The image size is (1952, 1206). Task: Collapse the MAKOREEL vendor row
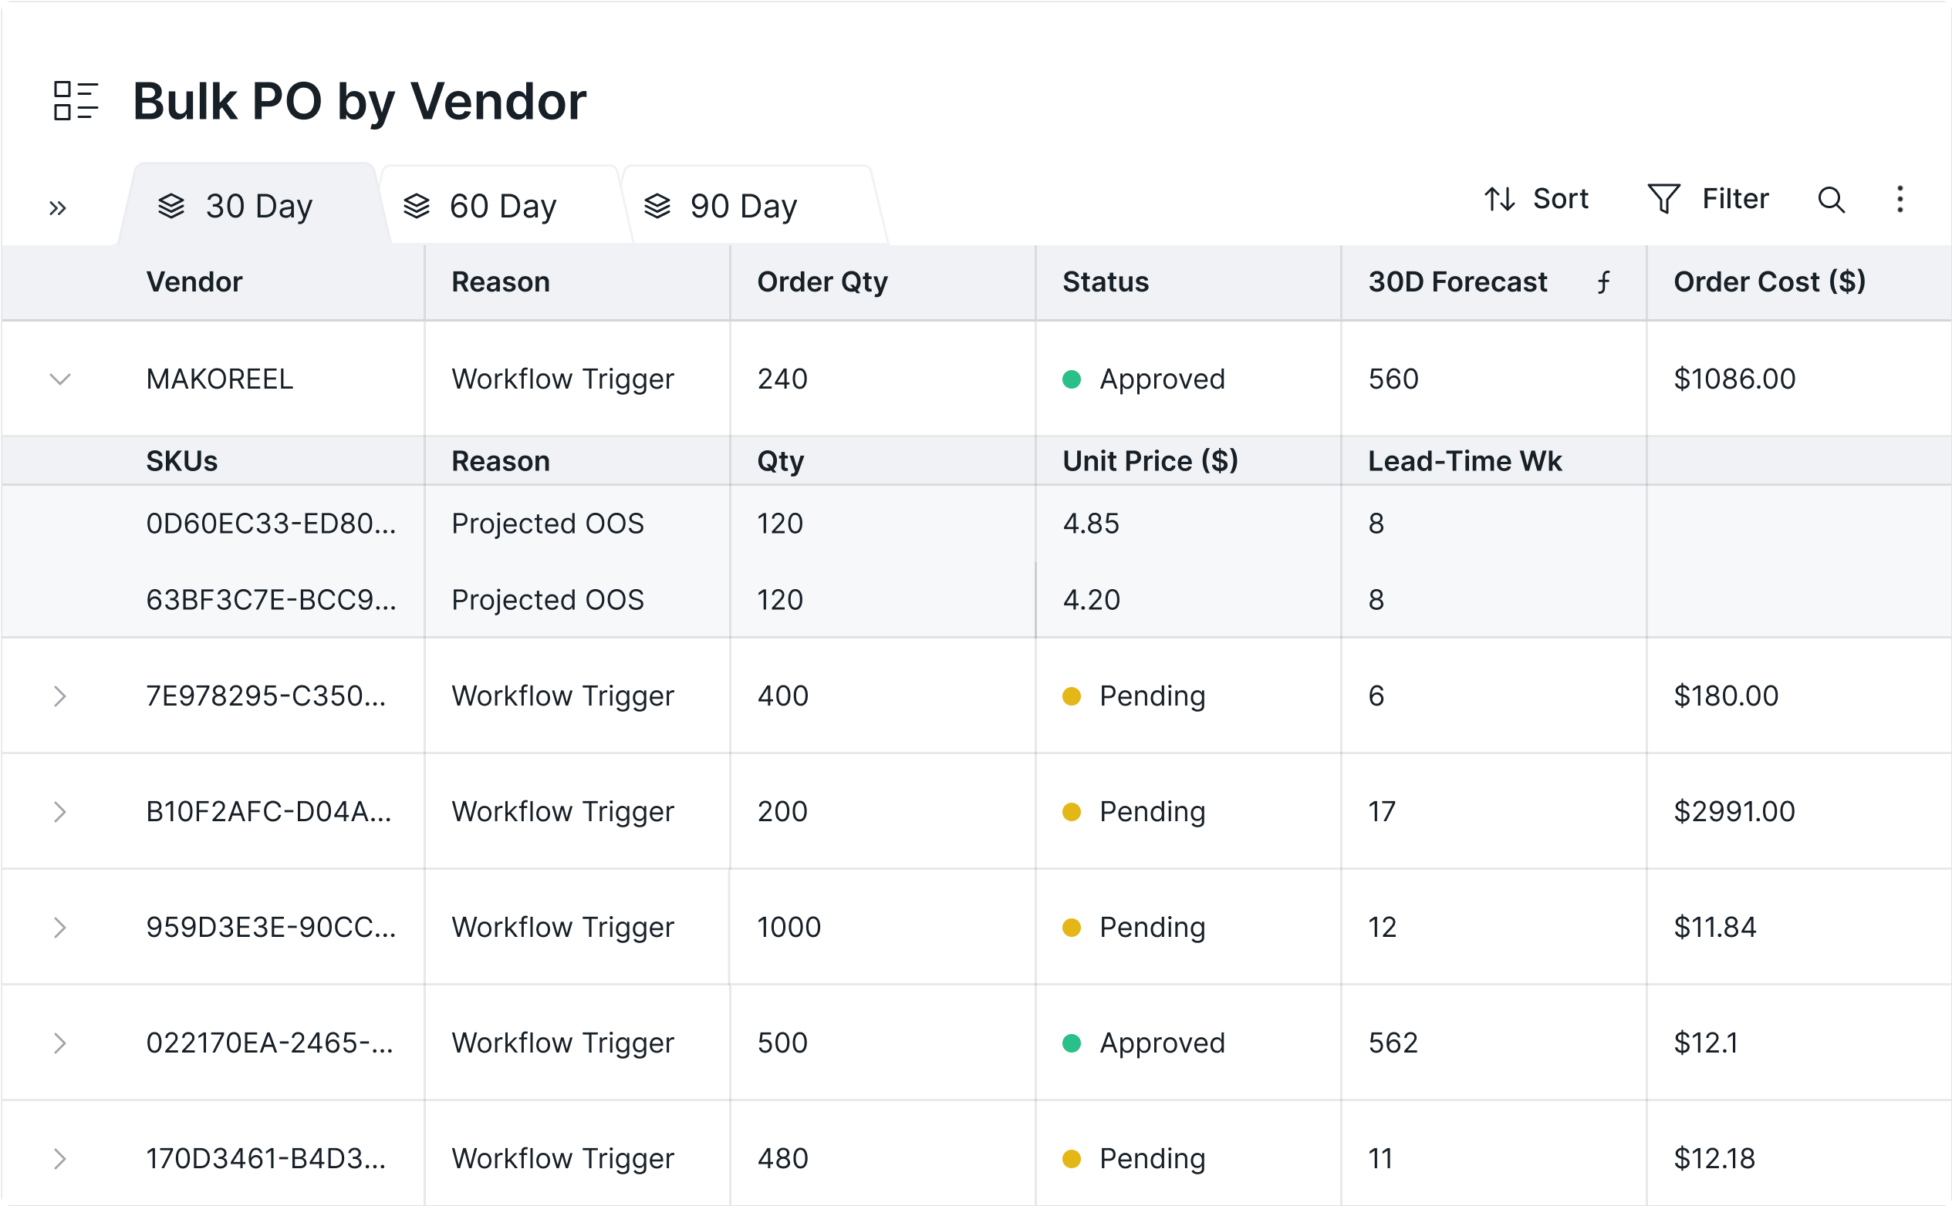pos(60,379)
